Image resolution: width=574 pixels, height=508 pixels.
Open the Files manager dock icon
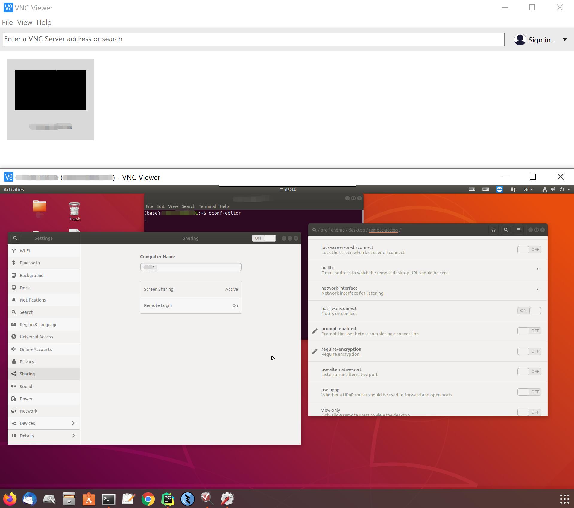69,499
